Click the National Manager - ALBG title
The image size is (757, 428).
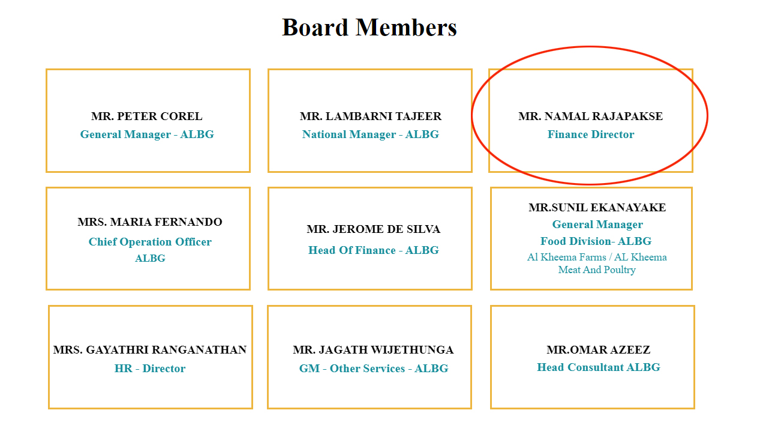(x=370, y=134)
